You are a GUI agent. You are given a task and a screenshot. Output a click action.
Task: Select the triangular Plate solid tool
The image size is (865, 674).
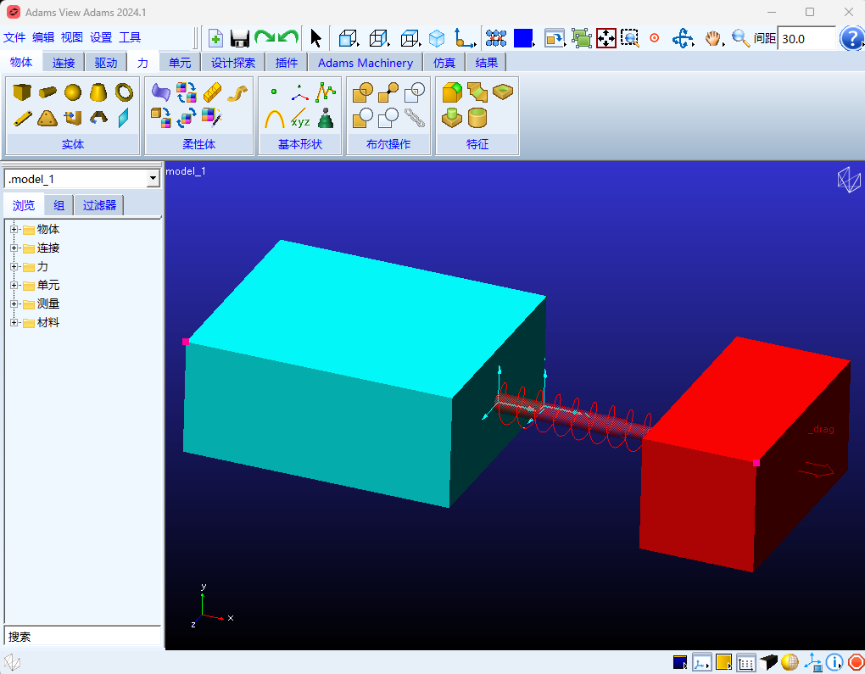(47, 118)
